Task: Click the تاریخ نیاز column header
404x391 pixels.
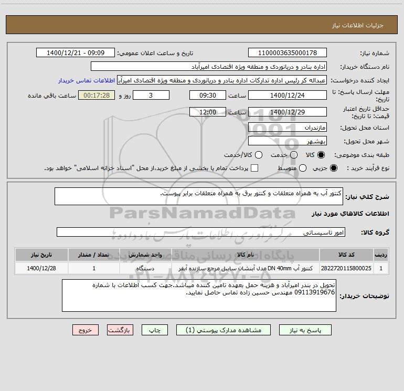Action: pos(41,255)
